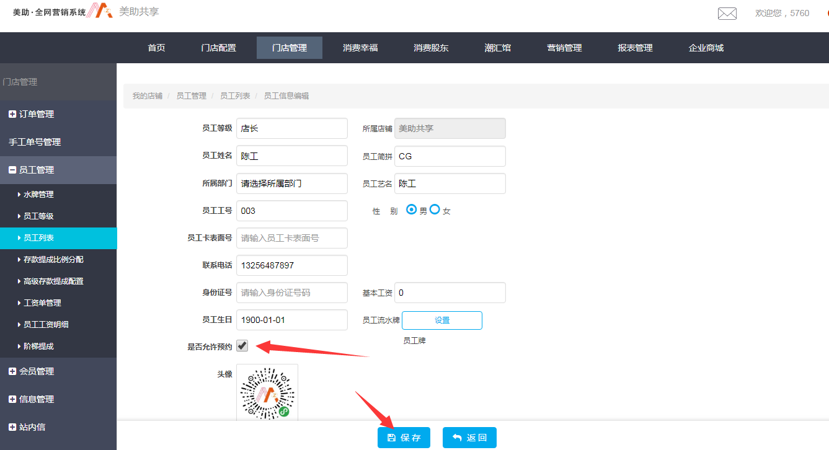
Task: Switch to the 门店管理 nav tab
Action: (290, 48)
